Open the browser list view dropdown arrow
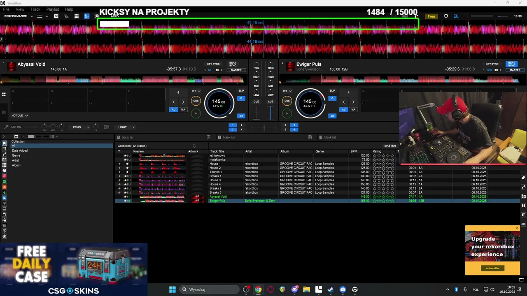This screenshot has width=527, height=296. pos(57,136)
